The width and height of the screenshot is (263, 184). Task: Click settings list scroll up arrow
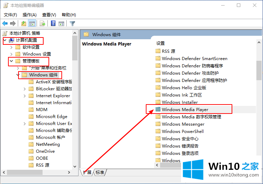pos(259,42)
